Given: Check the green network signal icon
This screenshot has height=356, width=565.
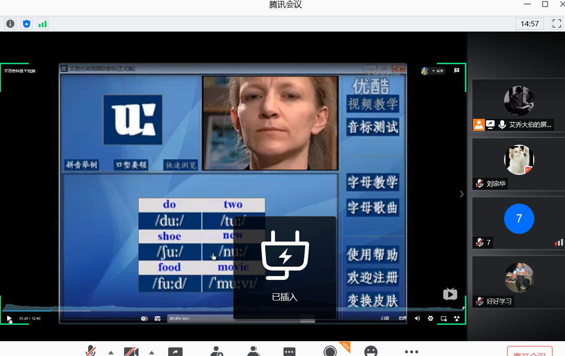Looking at the screenshot, I should click(43, 23).
